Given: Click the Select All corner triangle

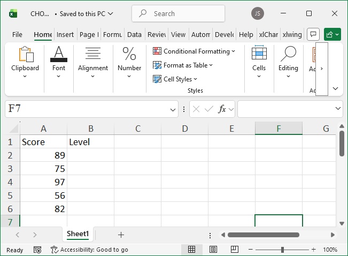Looking at the screenshot, I should 13,129.
